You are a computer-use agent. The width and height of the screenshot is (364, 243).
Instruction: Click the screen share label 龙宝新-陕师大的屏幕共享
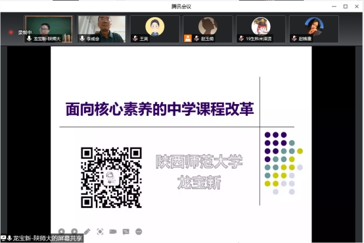click(x=47, y=238)
